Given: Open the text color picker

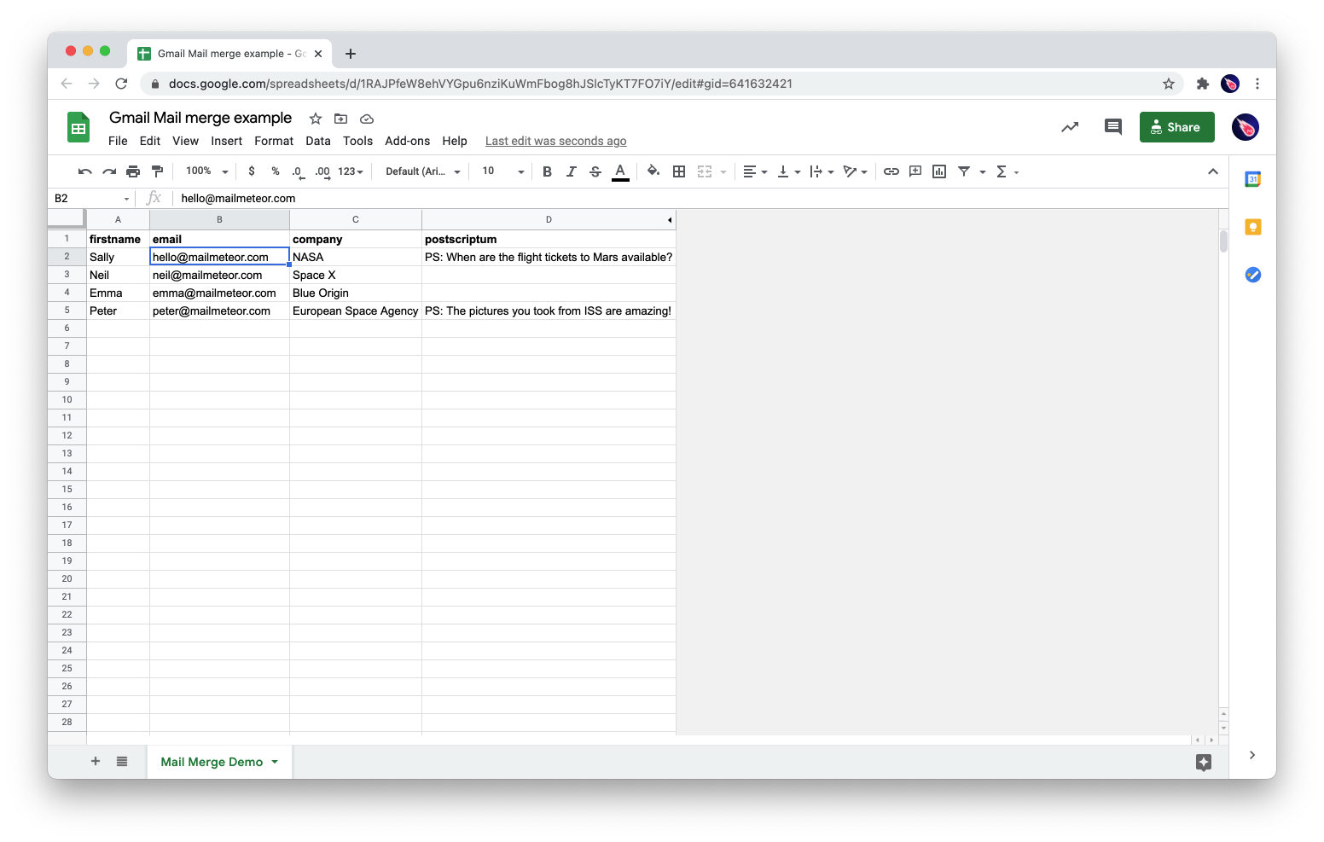Looking at the screenshot, I should pos(620,171).
